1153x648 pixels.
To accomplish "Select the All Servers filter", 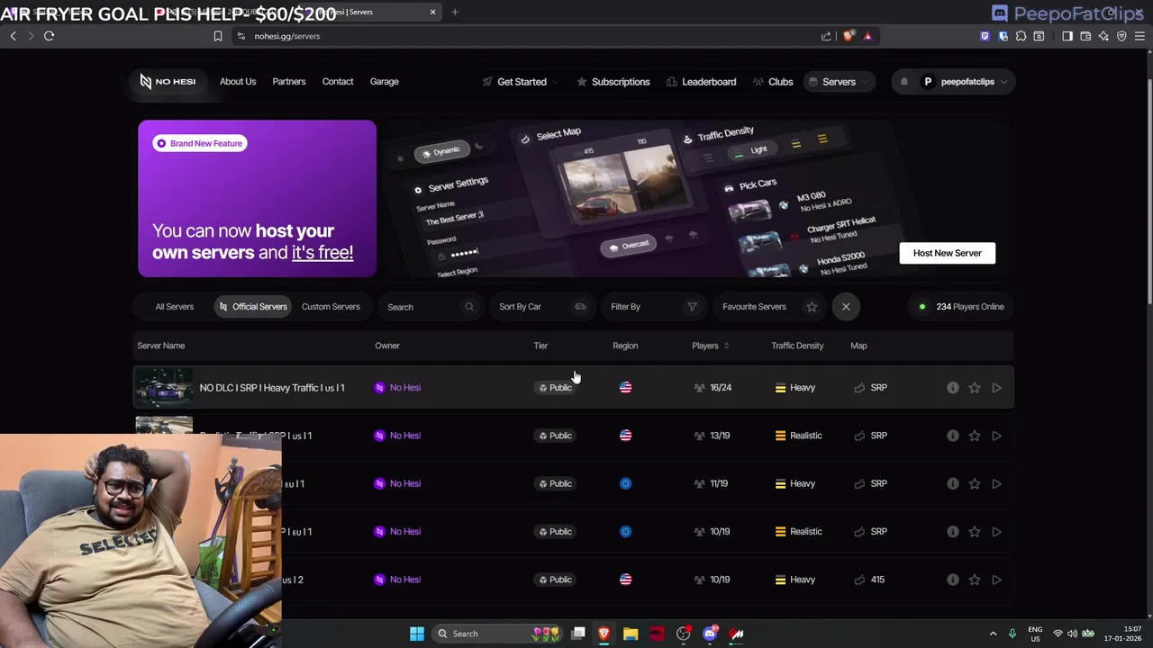I will (174, 307).
